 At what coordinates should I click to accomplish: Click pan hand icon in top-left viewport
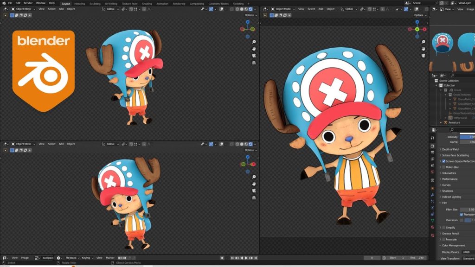[x=254, y=49]
